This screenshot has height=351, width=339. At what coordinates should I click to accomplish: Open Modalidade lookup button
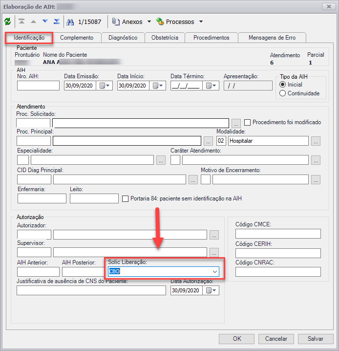(316, 141)
